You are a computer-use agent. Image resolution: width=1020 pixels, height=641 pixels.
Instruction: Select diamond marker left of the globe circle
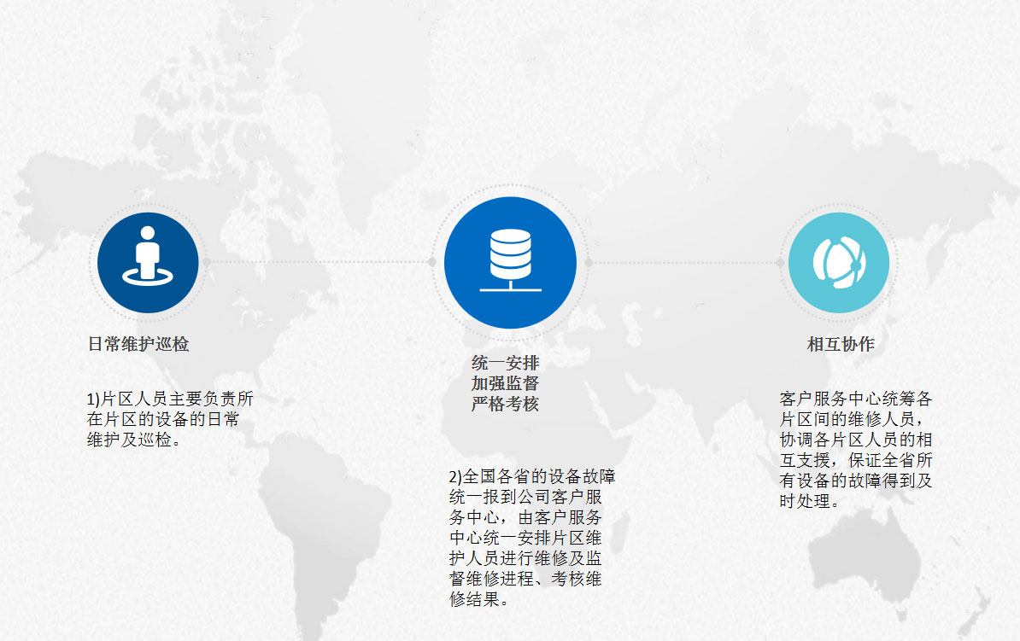[780, 262]
